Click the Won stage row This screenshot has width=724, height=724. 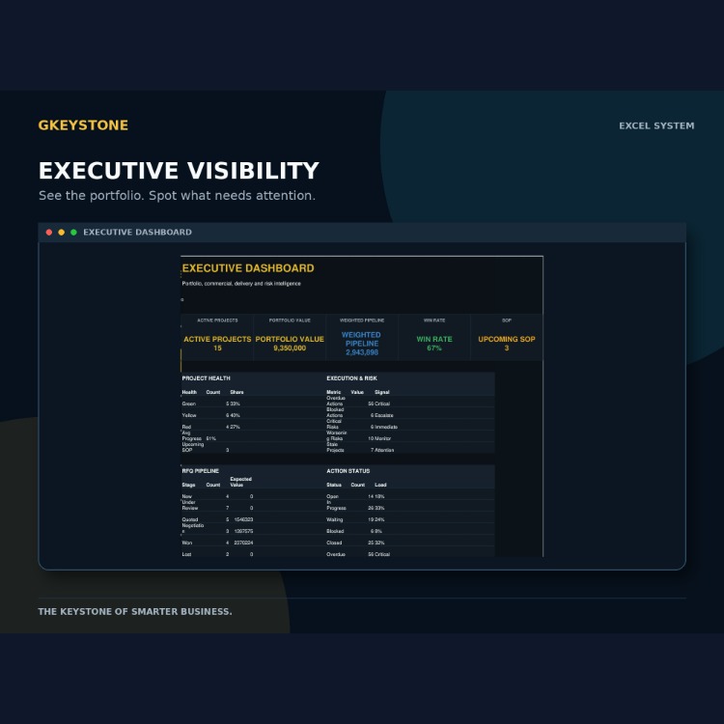coord(253,543)
